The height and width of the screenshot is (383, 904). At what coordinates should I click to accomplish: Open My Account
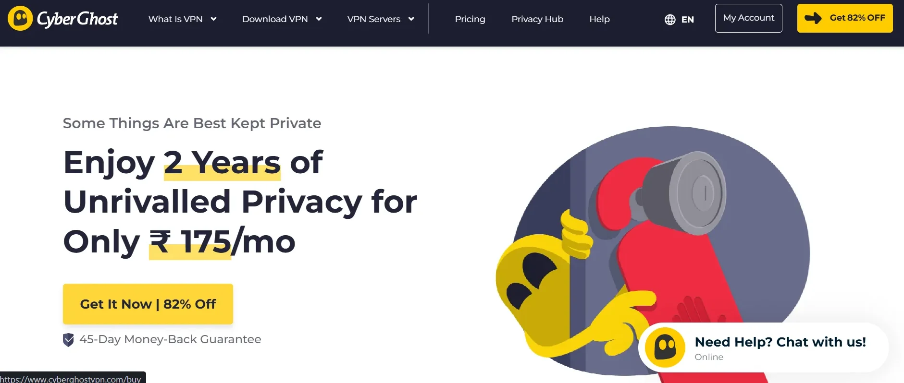pyautogui.click(x=748, y=18)
